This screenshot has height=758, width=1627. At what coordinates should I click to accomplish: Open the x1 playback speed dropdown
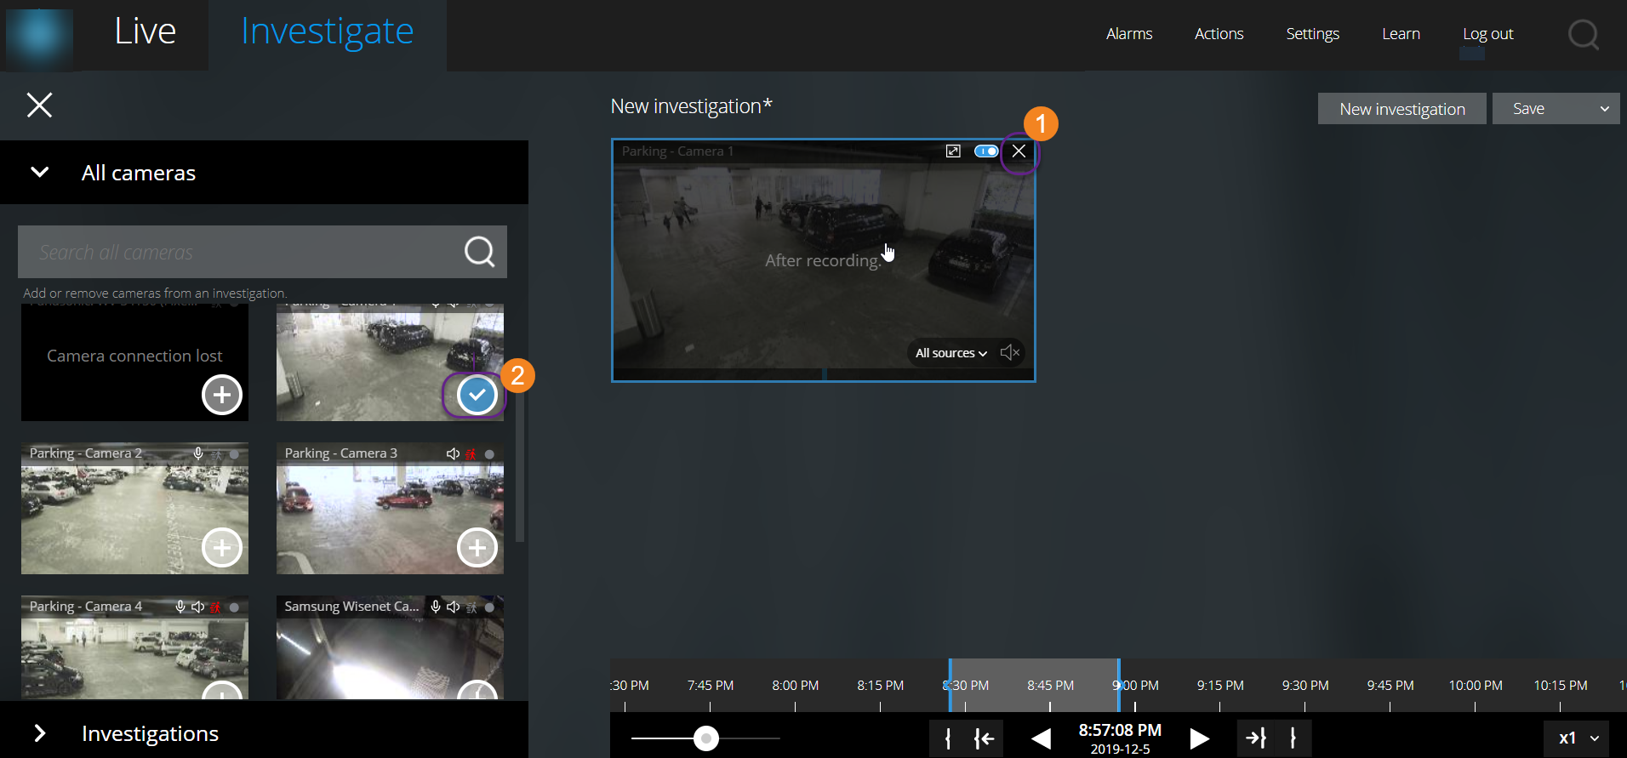click(1579, 738)
